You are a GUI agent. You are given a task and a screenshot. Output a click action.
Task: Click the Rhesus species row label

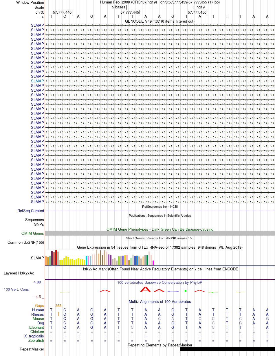(38, 315)
